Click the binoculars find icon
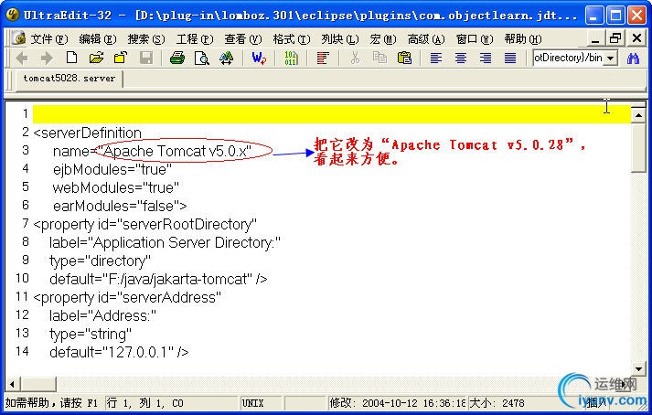This screenshot has height=415, width=652. click(x=633, y=59)
